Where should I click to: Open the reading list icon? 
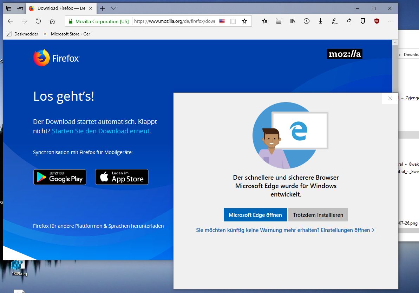(279, 21)
